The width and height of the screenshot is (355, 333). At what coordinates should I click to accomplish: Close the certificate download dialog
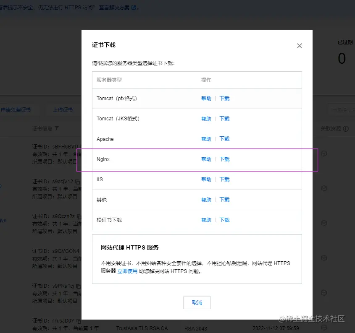pyautogui.click(x=299, y=46)
